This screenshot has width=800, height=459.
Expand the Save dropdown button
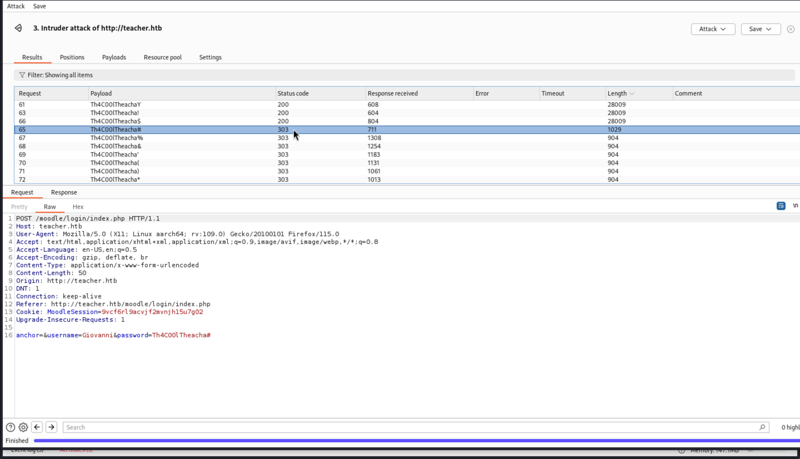coord(760,29)
